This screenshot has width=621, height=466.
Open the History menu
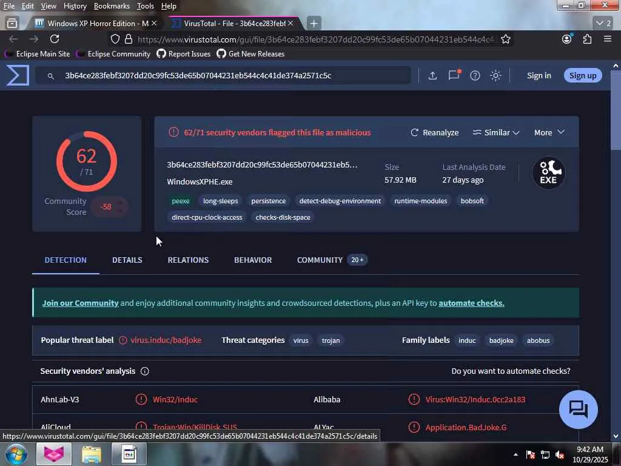click(75, 6)
